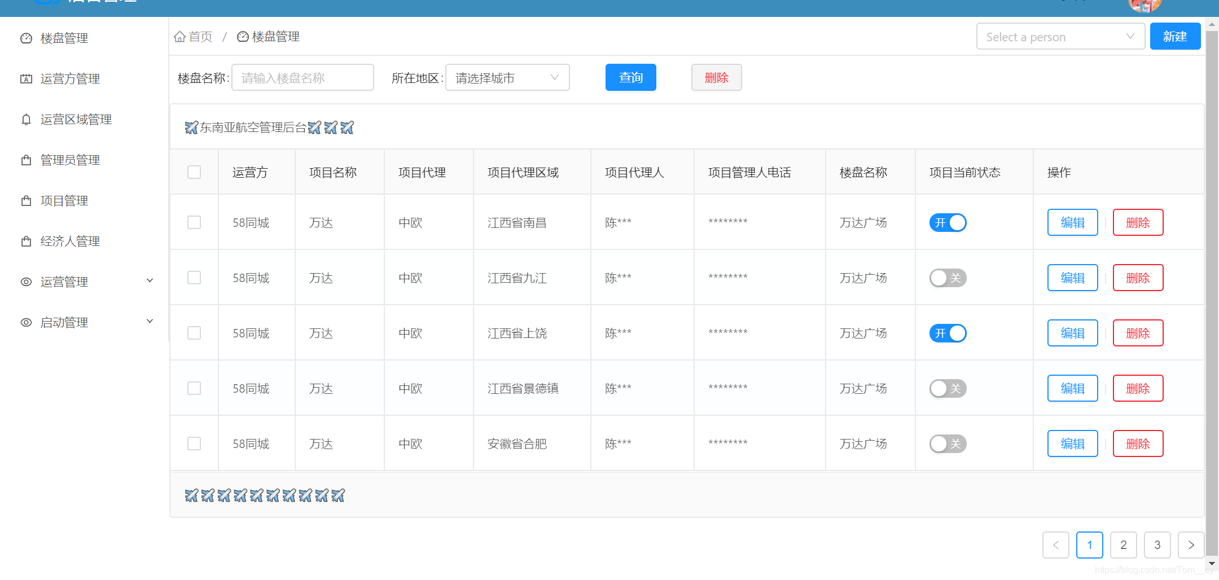This screenshot has width=1219, height=580.
Task: Check the 安徽省合肥 row checkbox
Action: pyautogui.click(x=194, y=443)
